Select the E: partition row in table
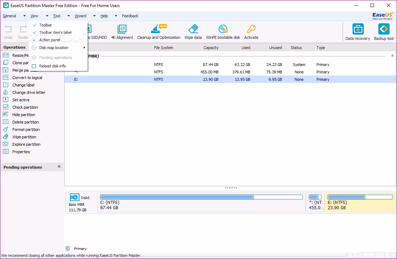The width and height of the screenshot is (397, 259). pos(230,79)
